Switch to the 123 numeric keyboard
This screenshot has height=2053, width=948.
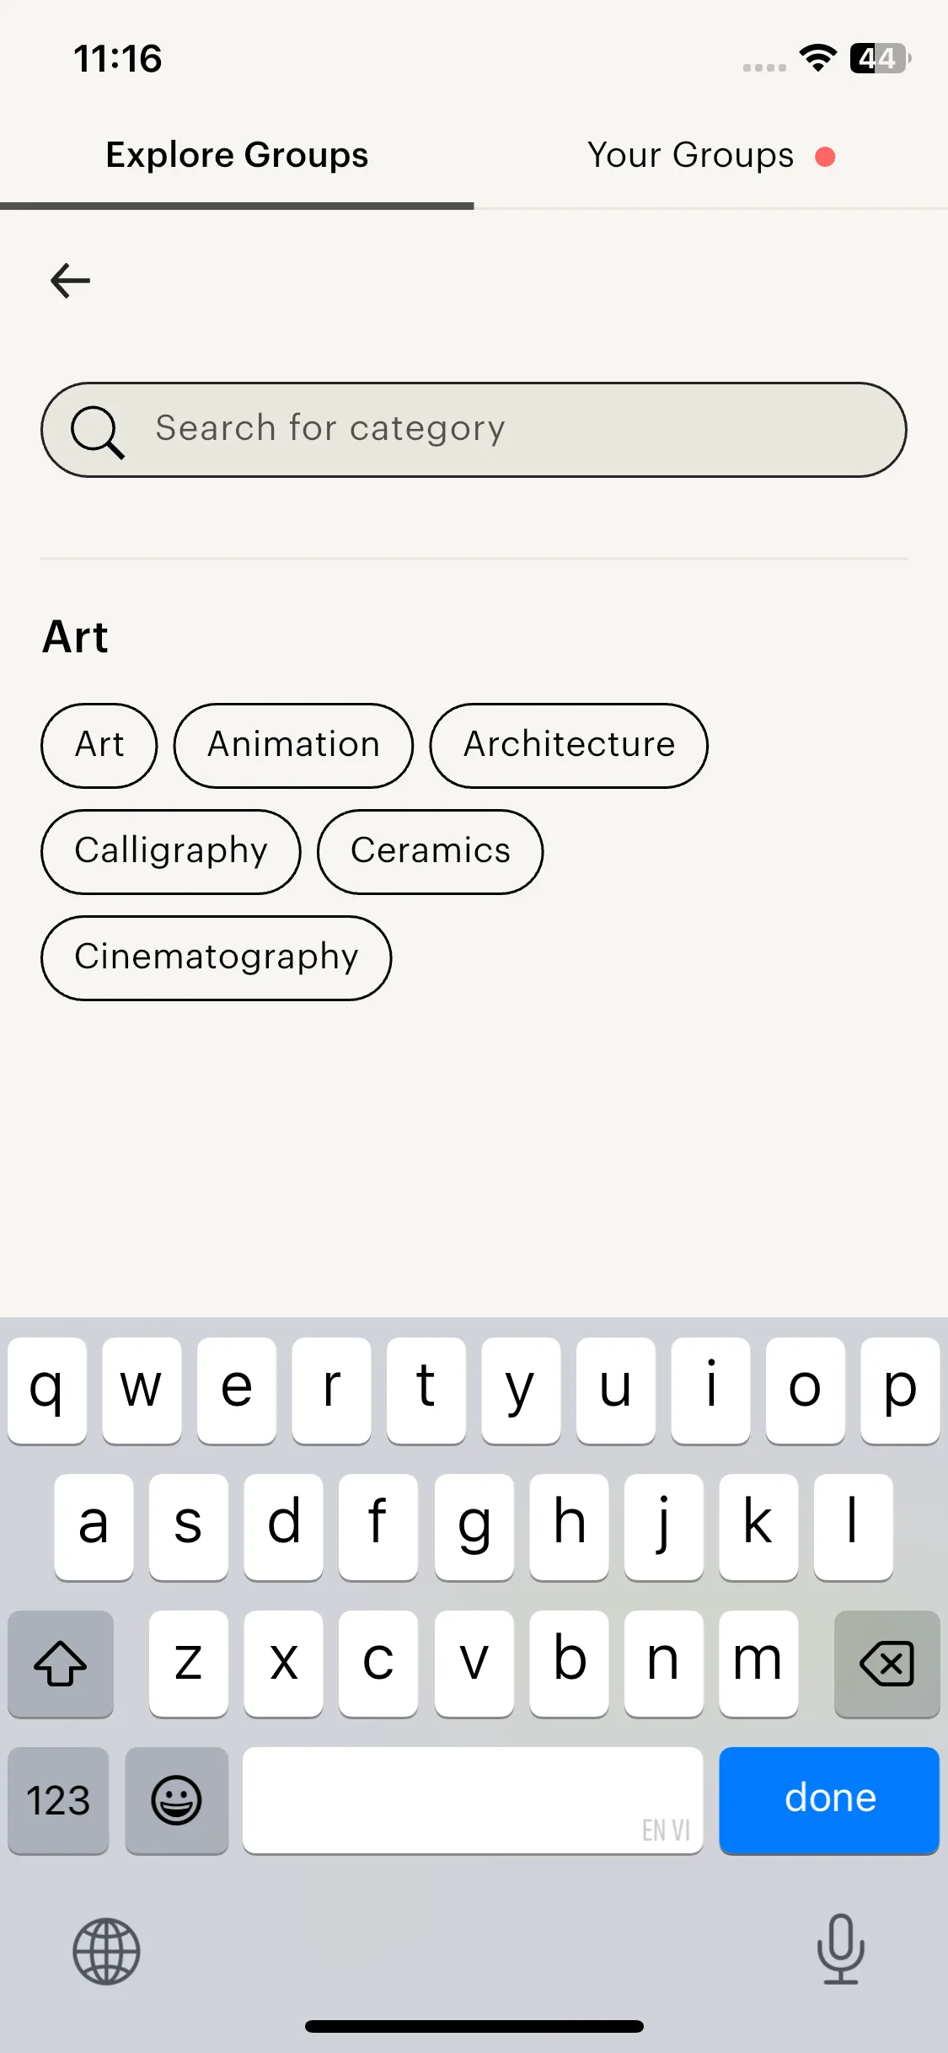pos(58,1801)
